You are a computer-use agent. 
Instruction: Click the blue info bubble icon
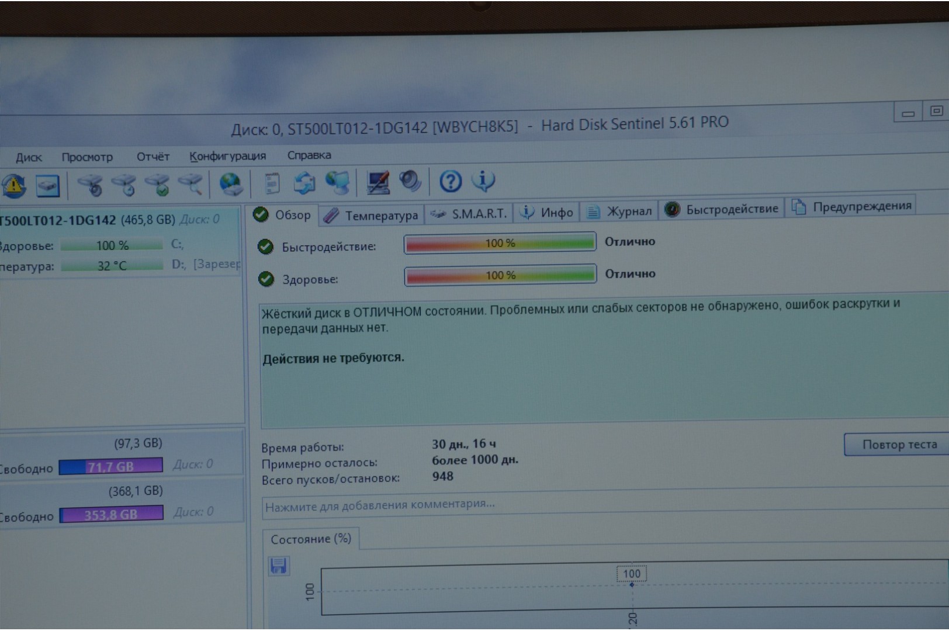pyautogui.click(x=483, y=181)
